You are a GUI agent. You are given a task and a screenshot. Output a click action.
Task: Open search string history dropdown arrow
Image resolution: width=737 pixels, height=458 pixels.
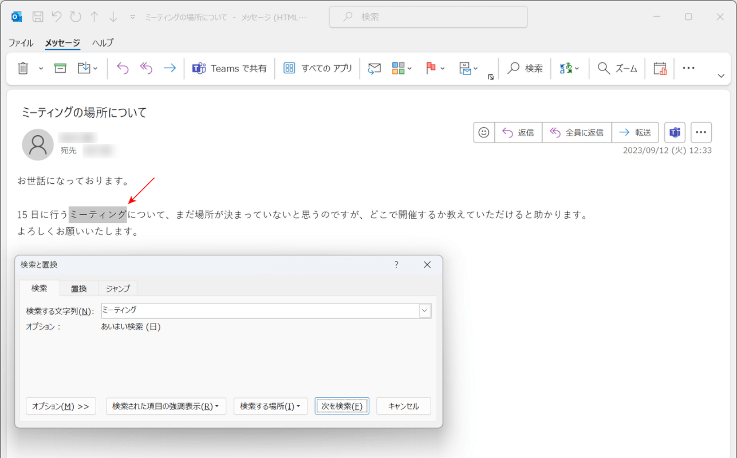425,311
